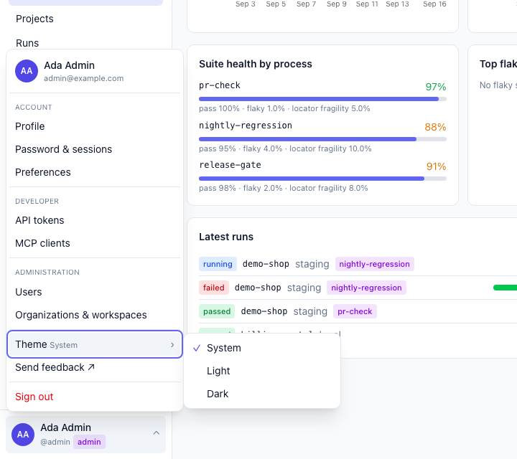Viewport: 517px width, 459px height.
Task: Open pr-check tag on passed run
Action: pos(355,311)
